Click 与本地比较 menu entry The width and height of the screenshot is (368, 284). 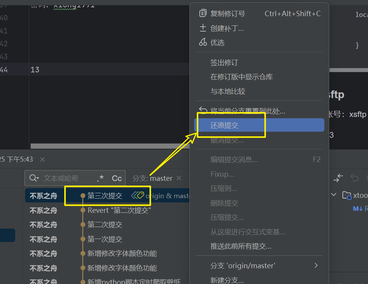[x=227, y=92]
